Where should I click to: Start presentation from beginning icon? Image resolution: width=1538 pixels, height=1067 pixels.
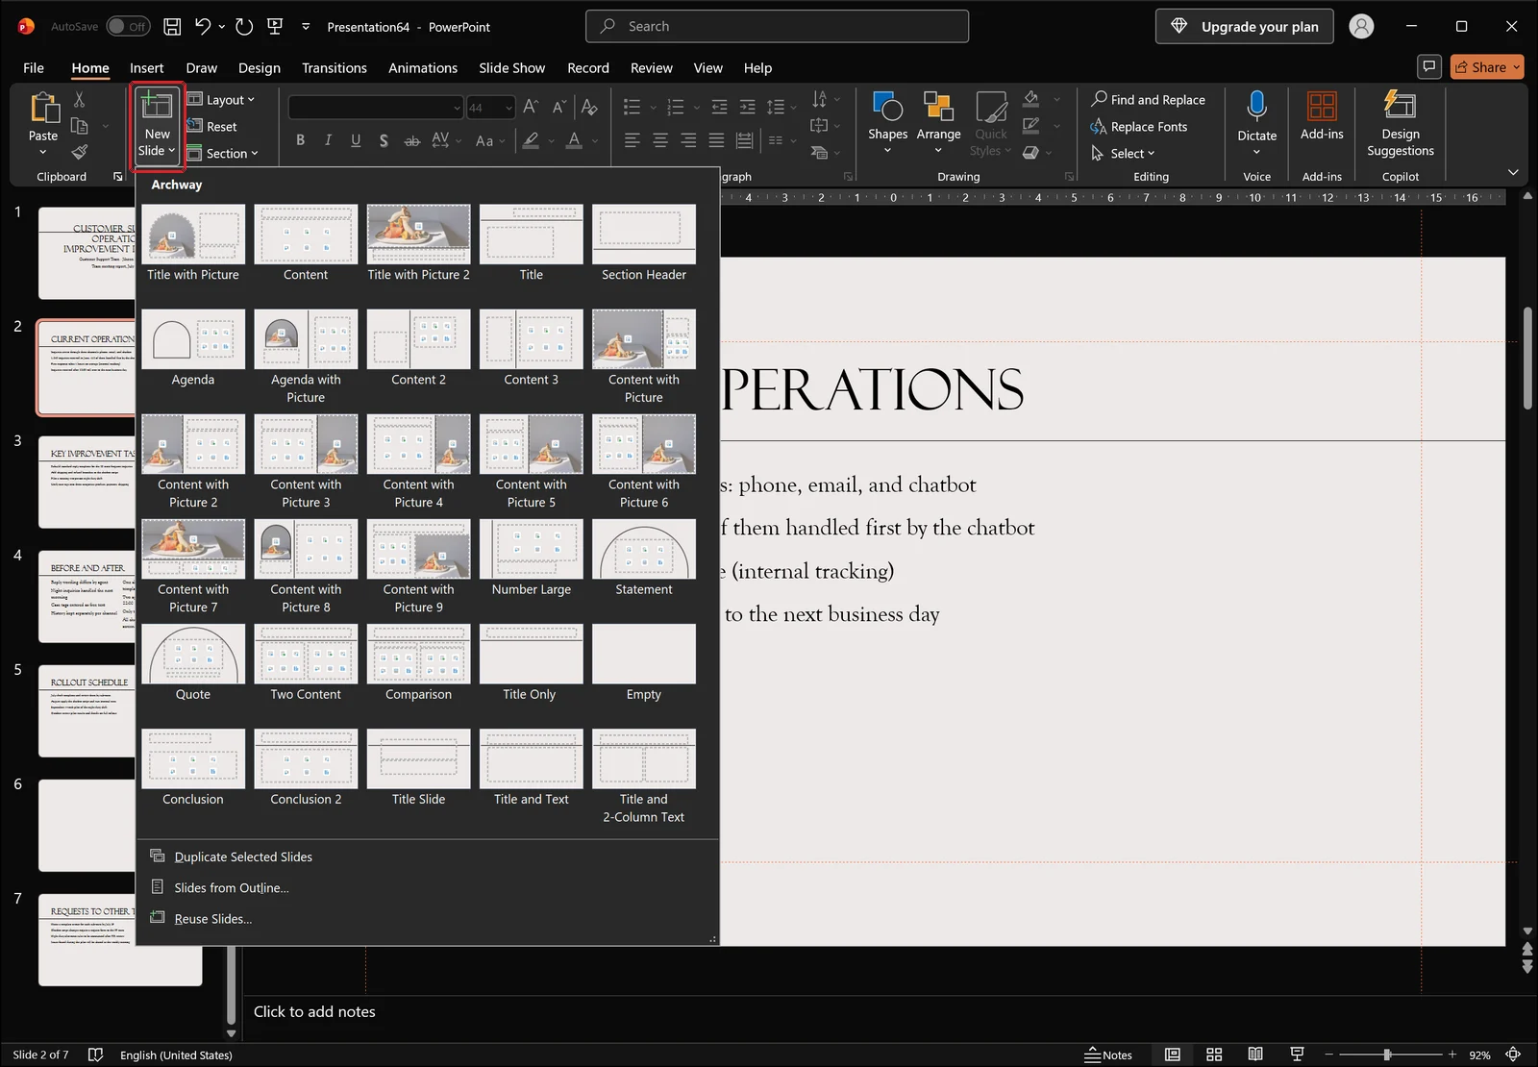coord(275,27)
